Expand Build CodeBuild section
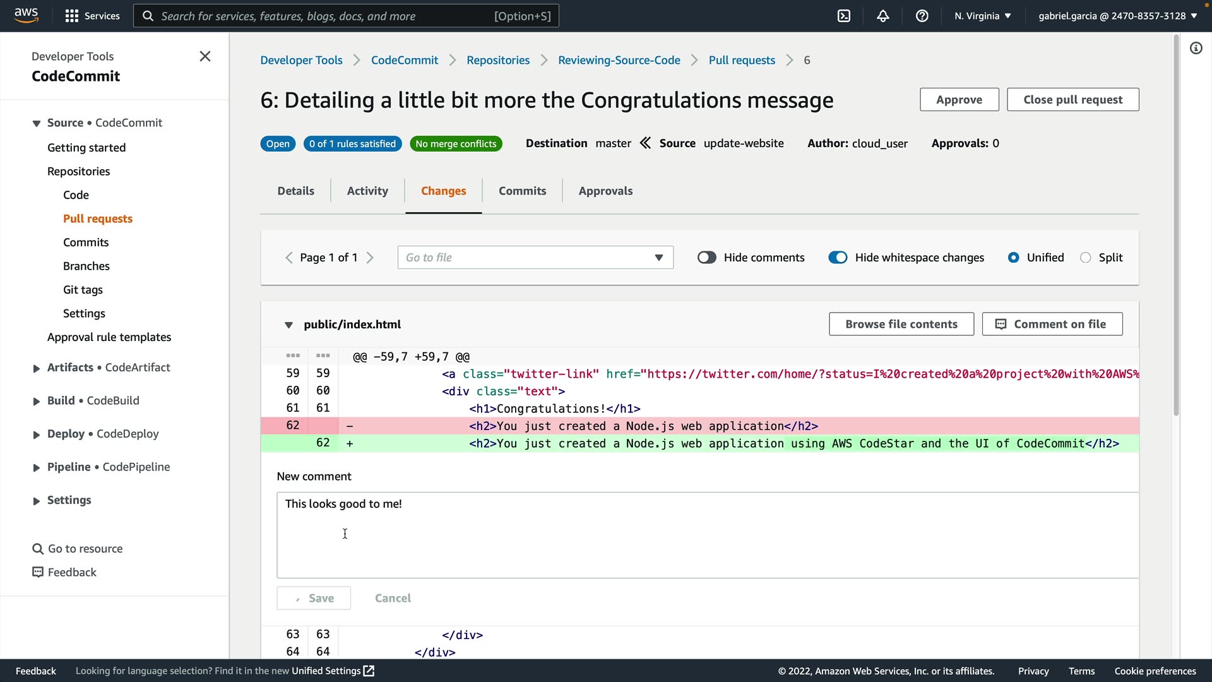 [x=37, y=401]
